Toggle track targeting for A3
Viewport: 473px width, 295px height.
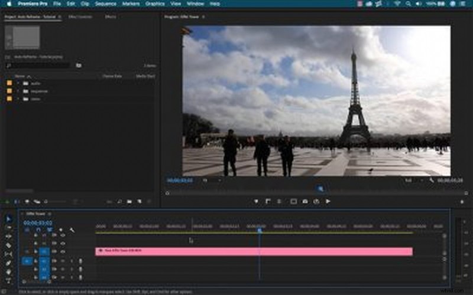point(44,277)
